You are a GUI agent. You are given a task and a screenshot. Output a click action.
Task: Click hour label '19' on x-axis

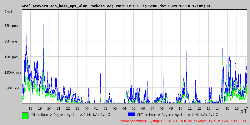40,108
